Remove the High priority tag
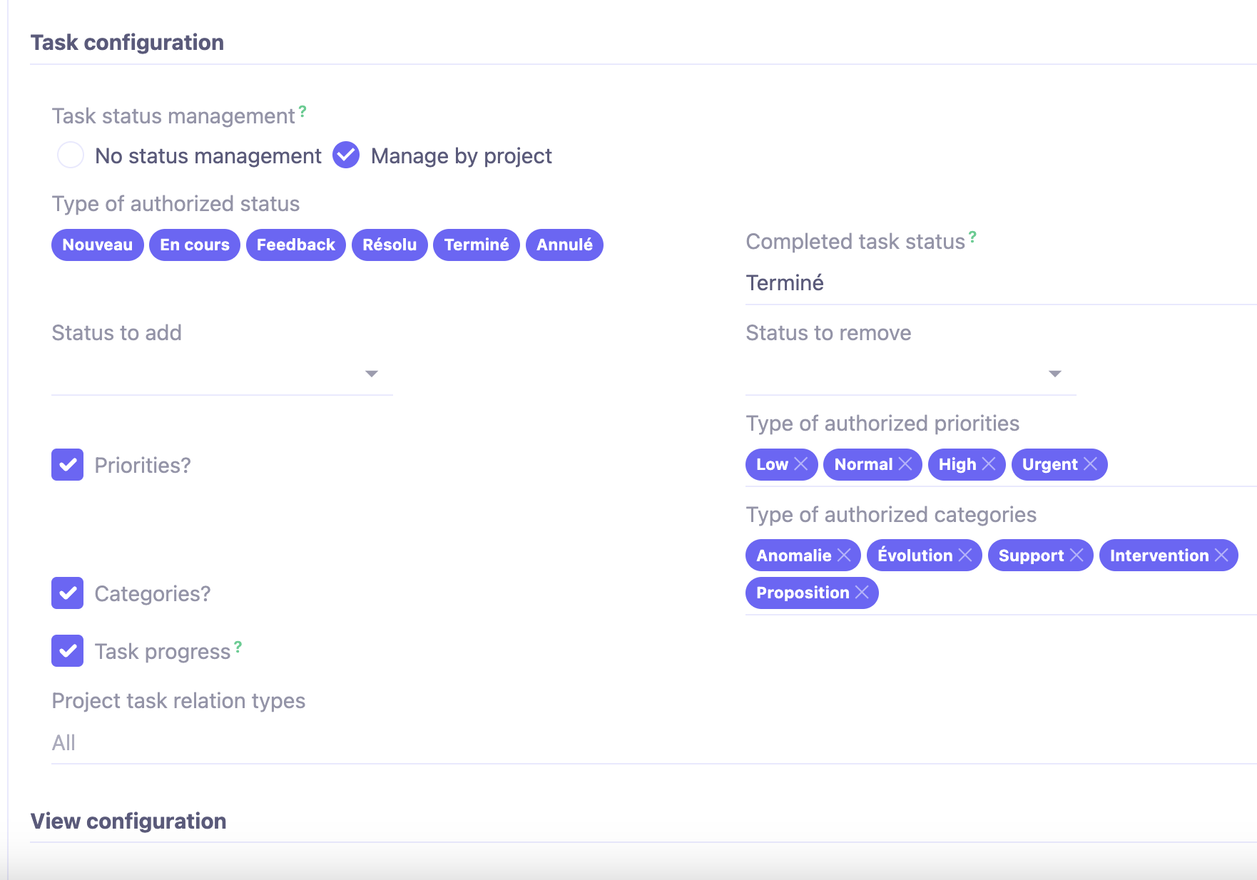 pos(989,464)
